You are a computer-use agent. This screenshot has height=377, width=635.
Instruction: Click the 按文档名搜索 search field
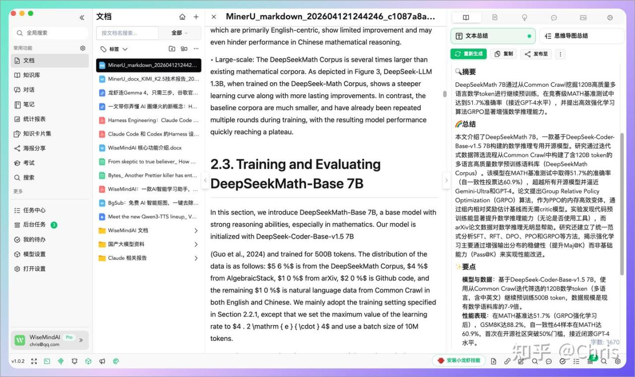pyautogui.click(x=127, y=33)
